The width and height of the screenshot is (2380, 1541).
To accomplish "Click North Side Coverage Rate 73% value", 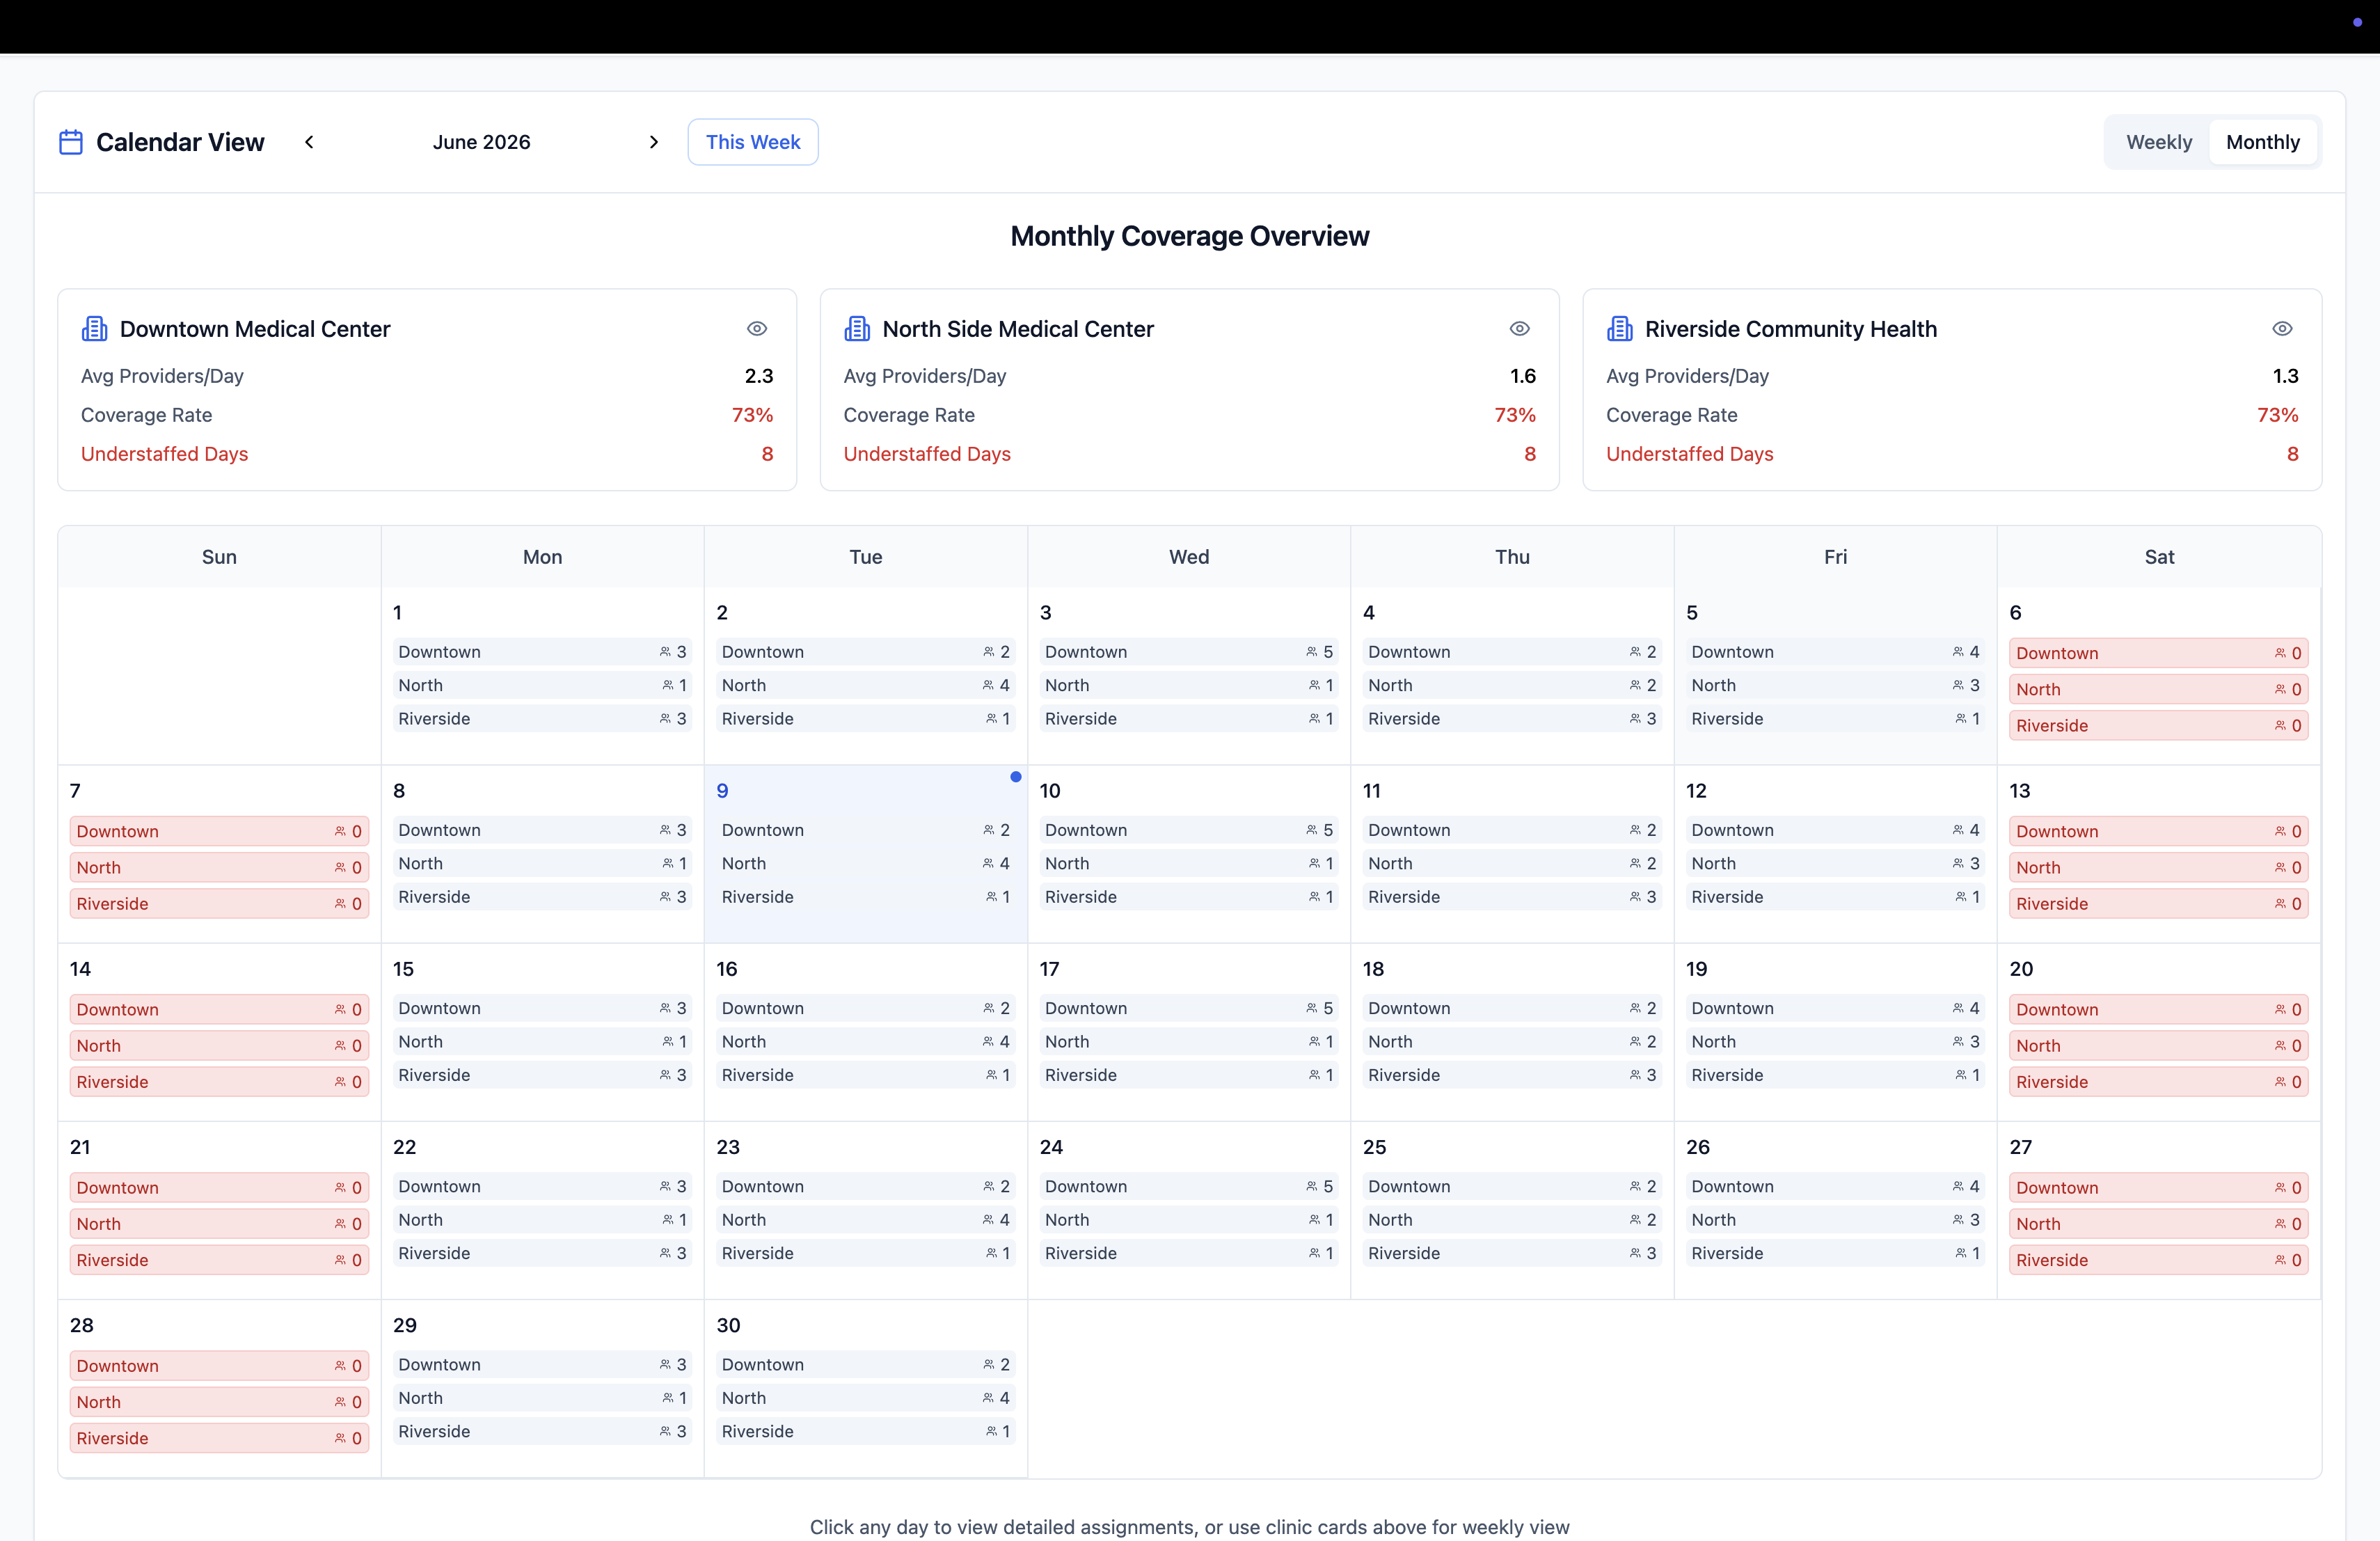I will pos(1514,415).
